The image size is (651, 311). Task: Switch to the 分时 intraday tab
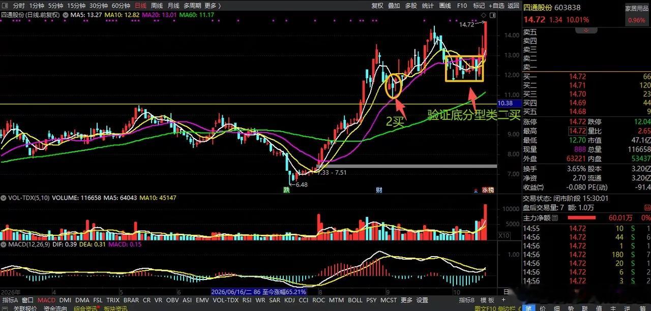click(18, 6)
